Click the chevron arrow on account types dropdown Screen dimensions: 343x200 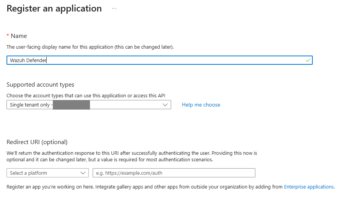(165, 105)
